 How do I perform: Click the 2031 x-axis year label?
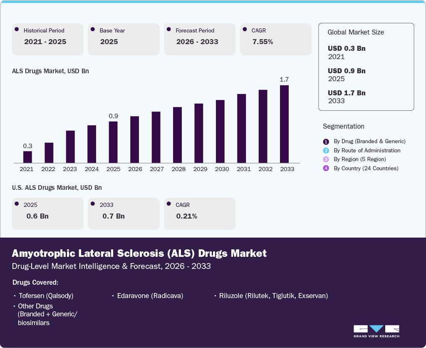pyautogui.click(x=244, y=169)
